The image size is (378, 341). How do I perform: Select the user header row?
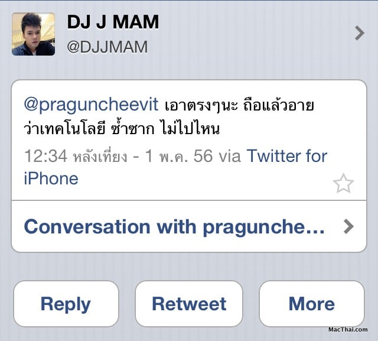pyautogui.click(x=189, y=34)
